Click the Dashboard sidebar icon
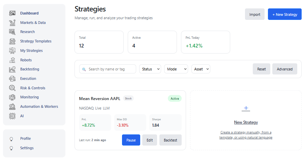This screenshot has width=304, height=158. (x=12, y=13)
